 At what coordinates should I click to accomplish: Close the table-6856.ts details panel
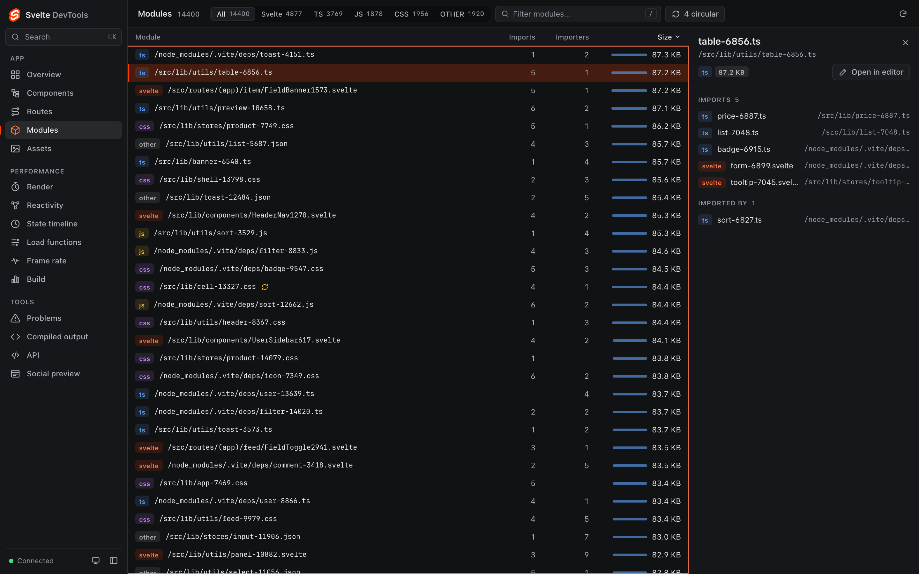click(905, 43)
